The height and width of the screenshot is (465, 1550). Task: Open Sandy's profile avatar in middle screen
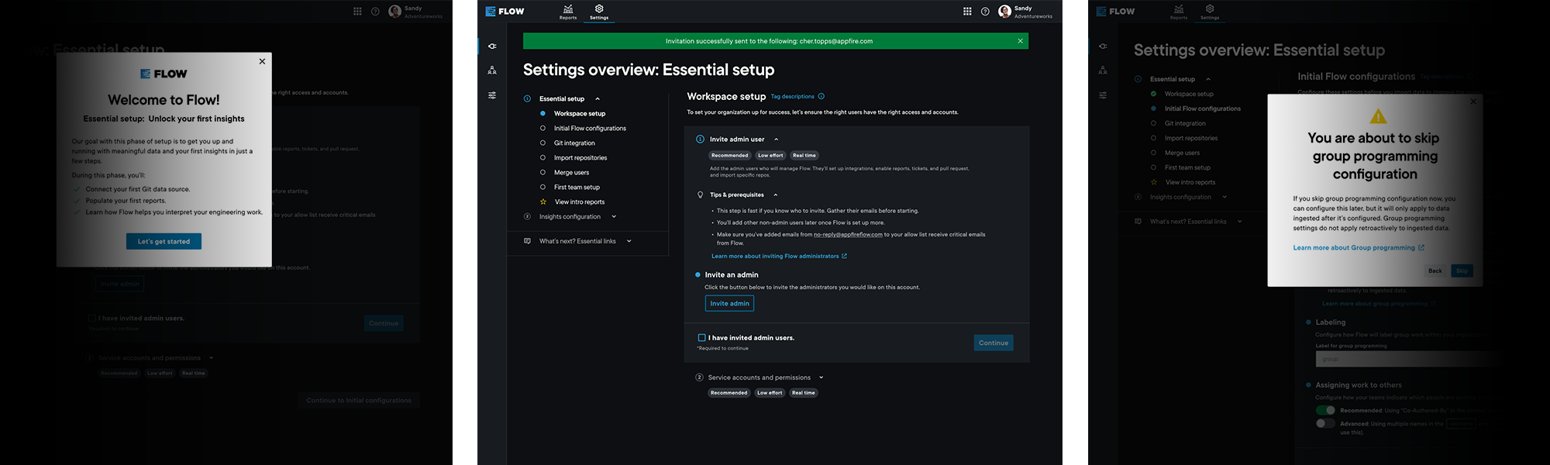[x=1004, y=12]
